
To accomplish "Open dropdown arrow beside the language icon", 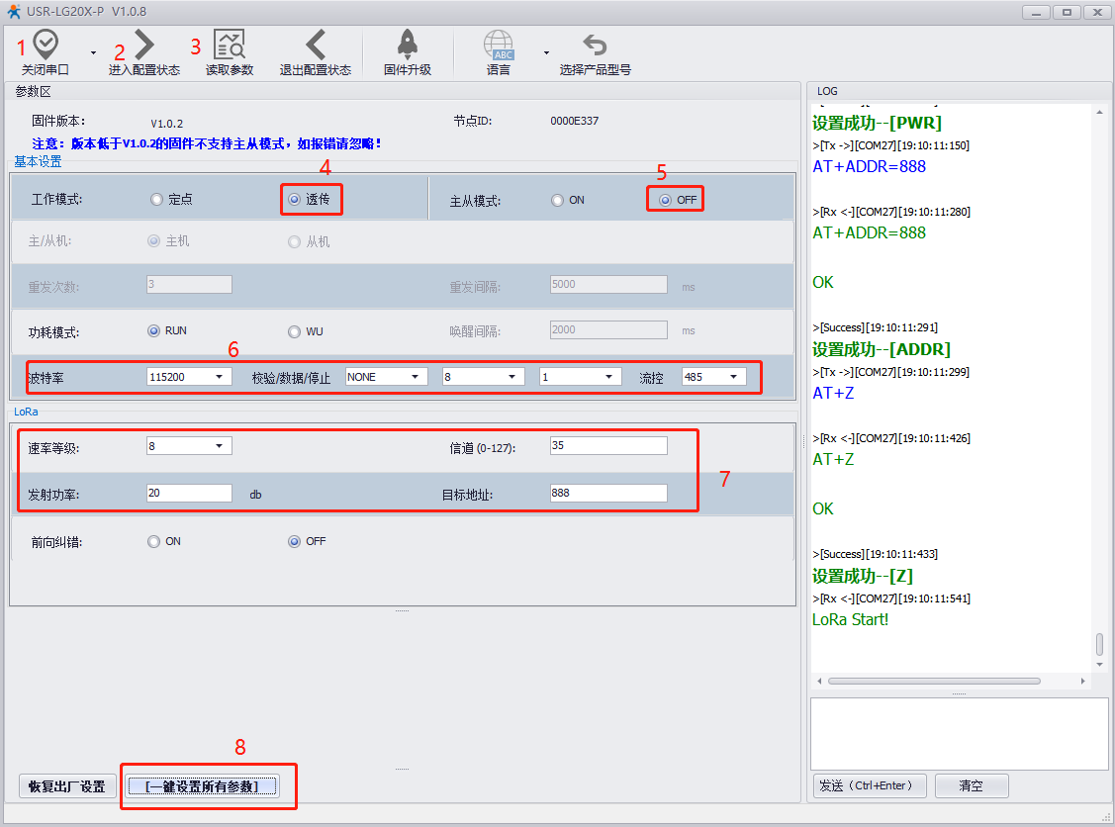I will pos(545,52).
